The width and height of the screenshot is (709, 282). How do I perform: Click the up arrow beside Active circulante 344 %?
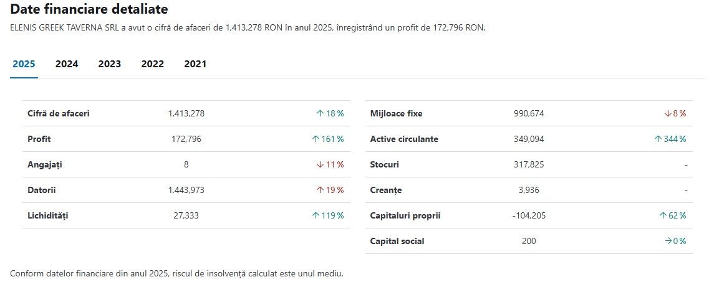point(658,139)
